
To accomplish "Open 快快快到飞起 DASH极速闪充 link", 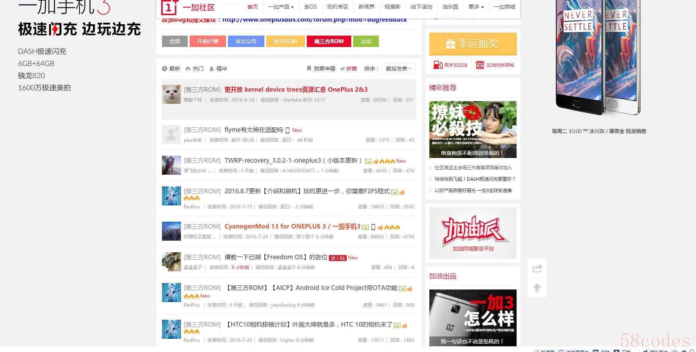I will click(x=475, y=179).
